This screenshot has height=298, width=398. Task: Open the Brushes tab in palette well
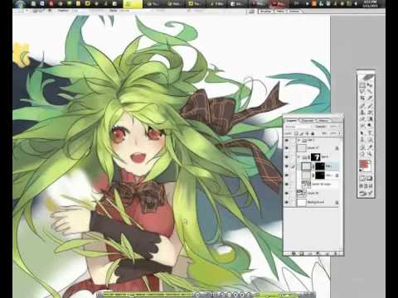pyautogui.click(x=266, y=12)
